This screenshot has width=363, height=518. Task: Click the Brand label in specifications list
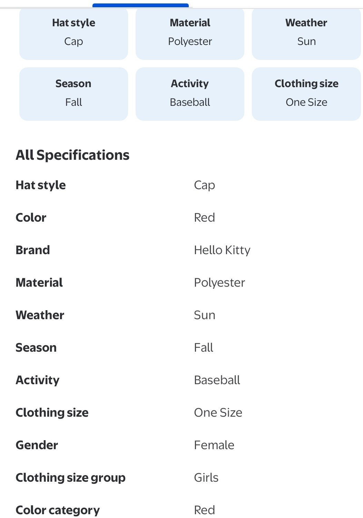[x=33, y=250]
